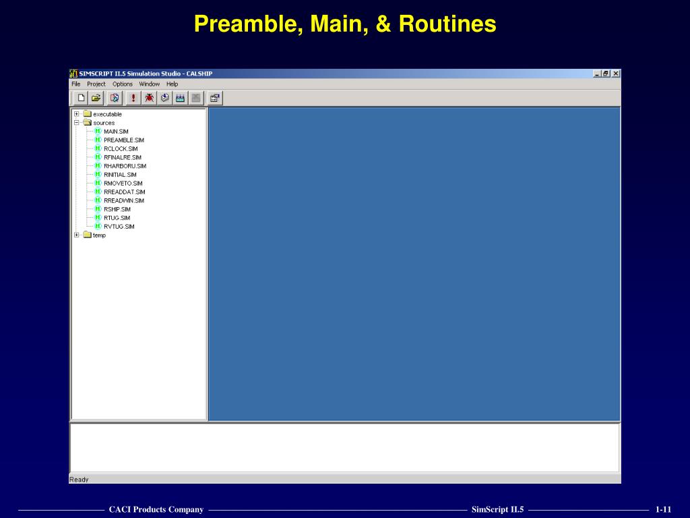
Task: Click the red exclamation mark toolbar icon
Action: 133,98
